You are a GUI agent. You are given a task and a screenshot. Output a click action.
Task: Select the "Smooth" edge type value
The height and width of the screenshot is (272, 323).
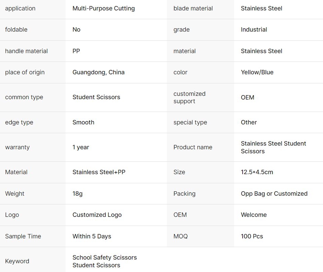(83, 122)
